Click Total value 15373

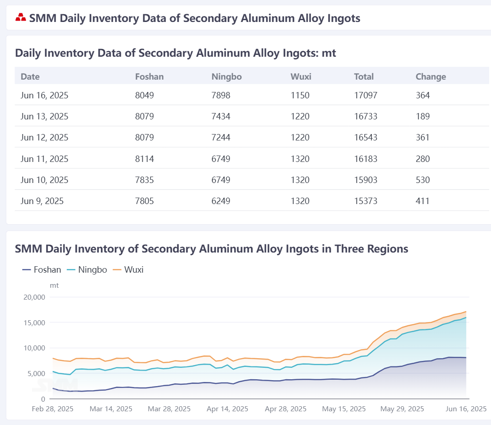pos(365,201)
